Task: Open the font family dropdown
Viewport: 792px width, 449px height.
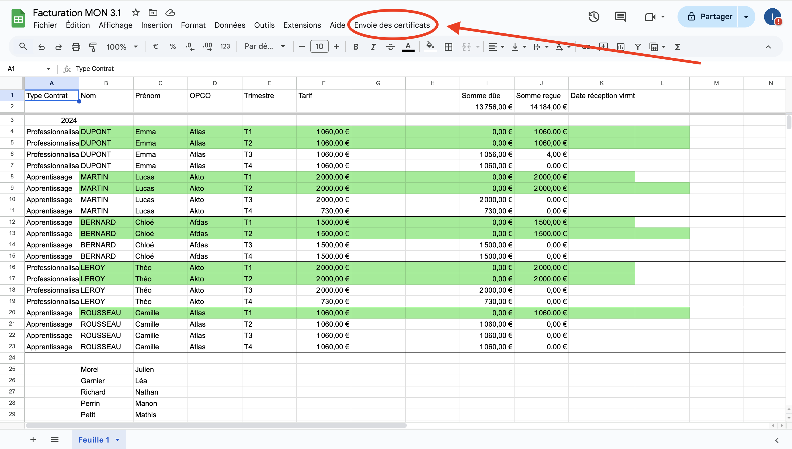Action: 264,47
